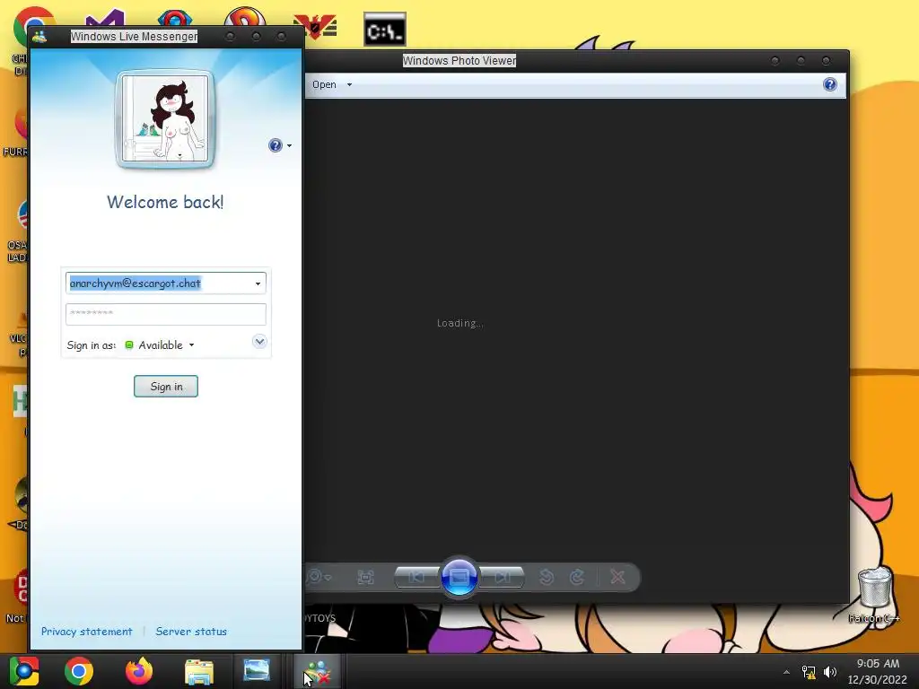Go to next photo in Photo Viewer

[x=502, y=577]
